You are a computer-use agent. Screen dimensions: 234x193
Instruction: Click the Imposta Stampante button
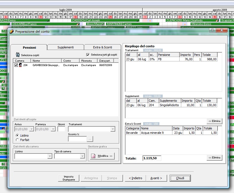pyautogui.click(x=69, y=178)
